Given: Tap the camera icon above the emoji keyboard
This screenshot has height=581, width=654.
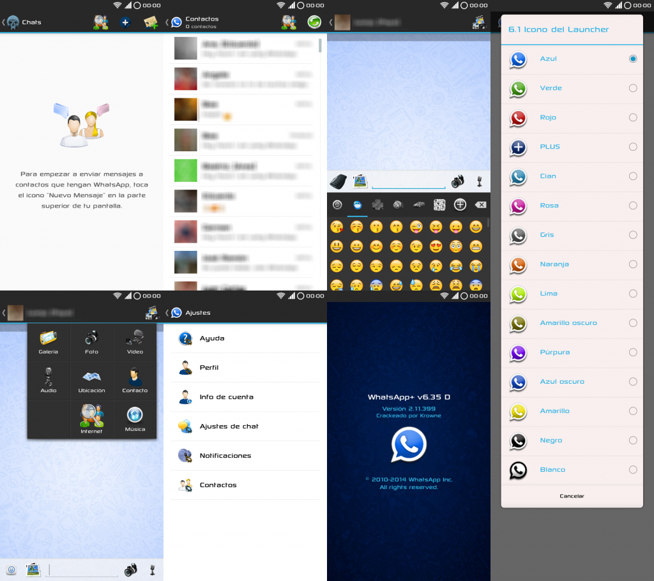Looking at the screenshot, I should (457, 181).
